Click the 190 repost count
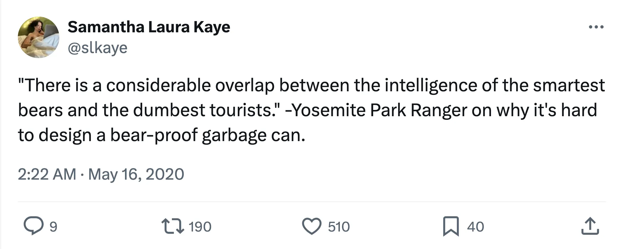Image resolution: width=621 pixels, height=249 pixels. [200, 227]
